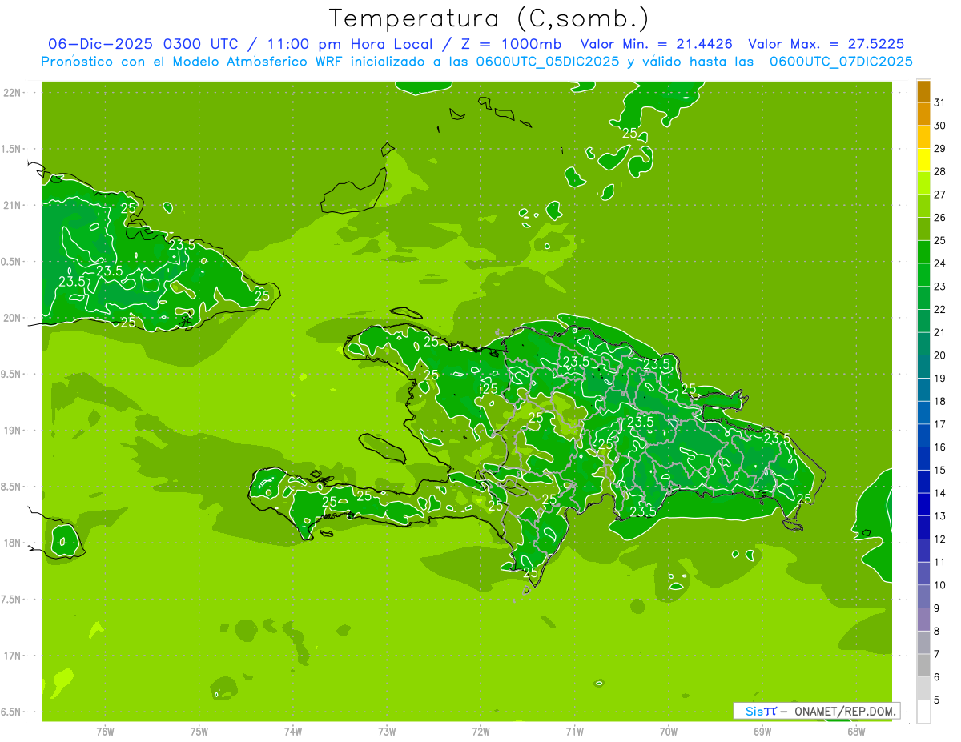Select the "Valor Min. = 21.4426" readout
This screenshot has width=961, height=742.
[656, 44]
